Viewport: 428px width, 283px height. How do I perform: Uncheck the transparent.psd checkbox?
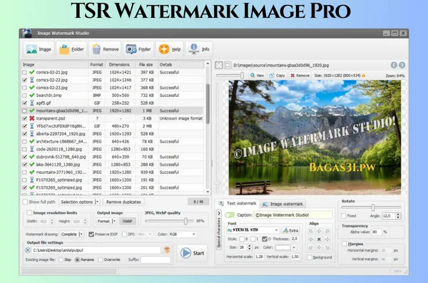[x=24, y=118]
